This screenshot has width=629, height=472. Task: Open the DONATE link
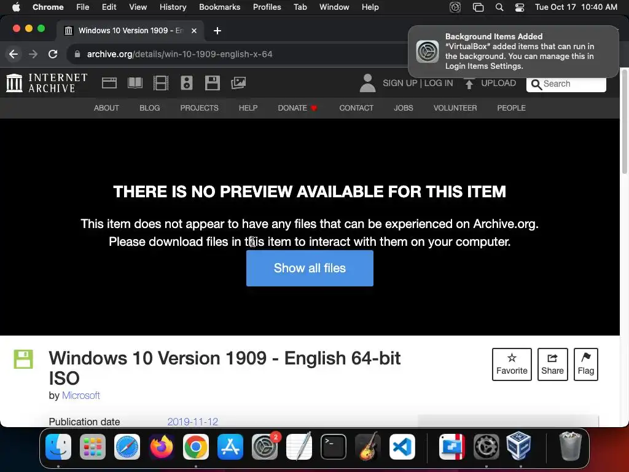click(x=297, y=108)
